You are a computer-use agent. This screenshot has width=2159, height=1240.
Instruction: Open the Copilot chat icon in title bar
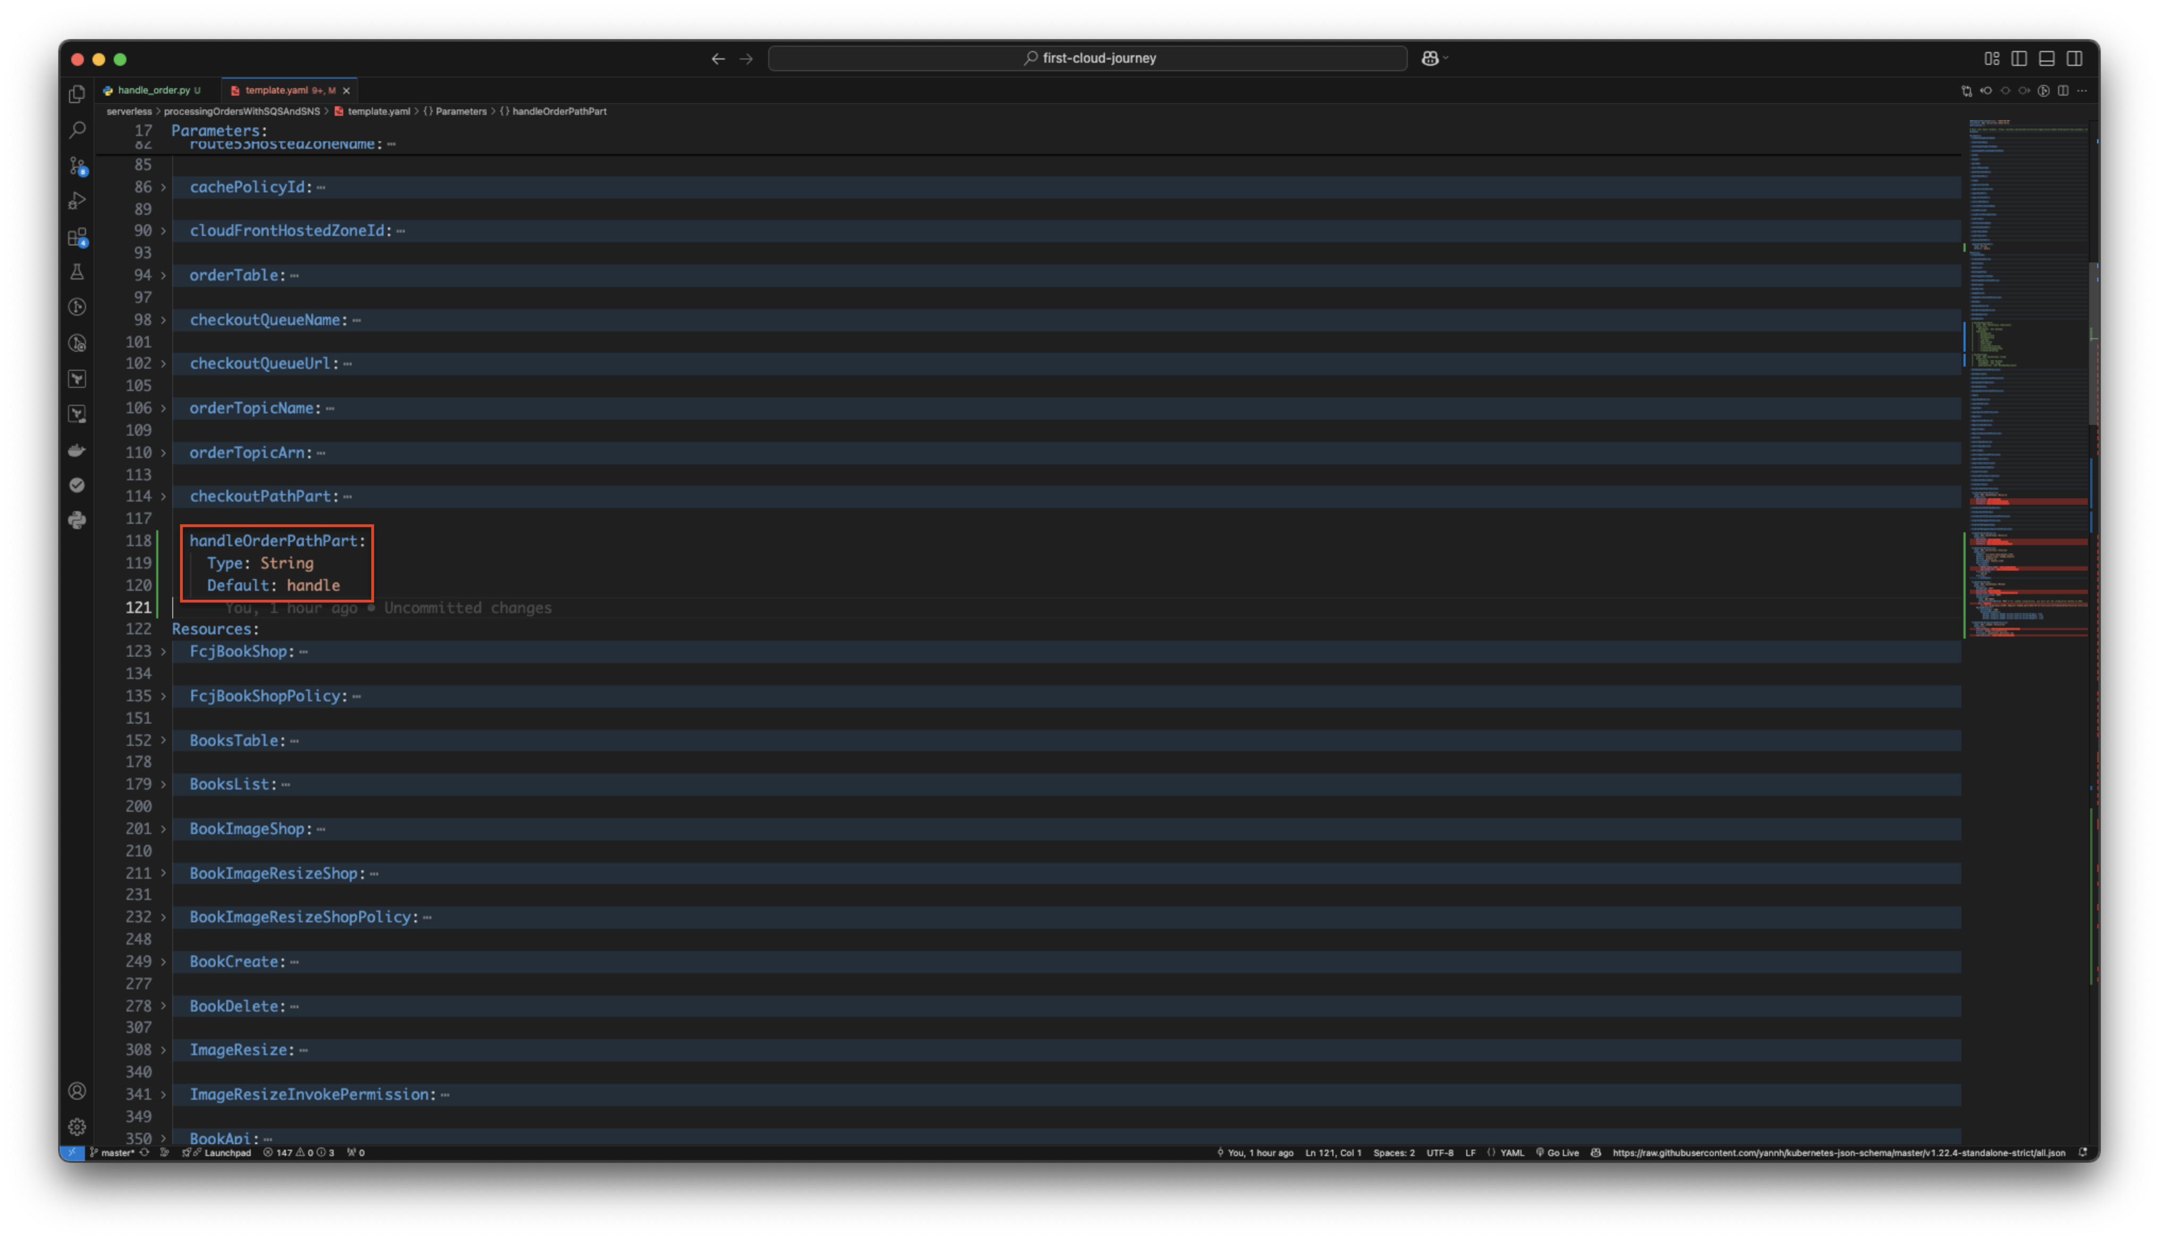pos(1430,58)
